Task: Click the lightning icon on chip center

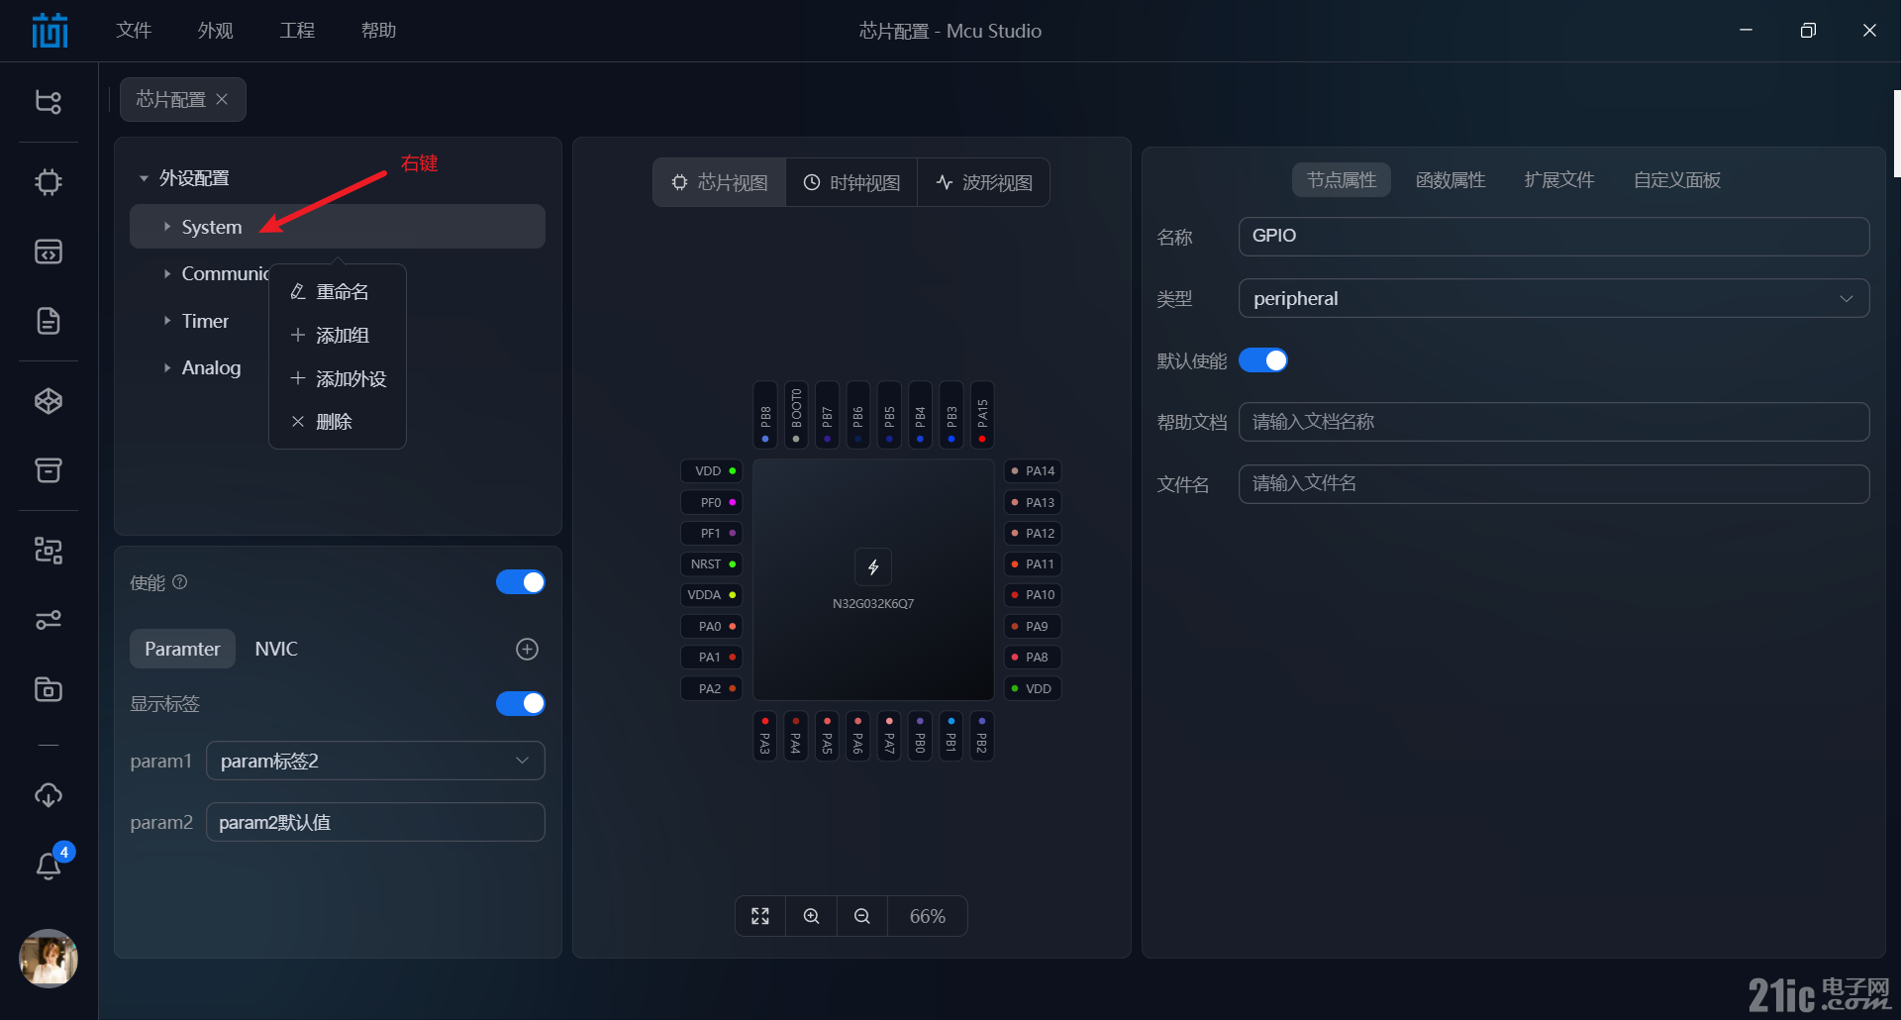Action: pyautogui.click(x=873, y=567)
